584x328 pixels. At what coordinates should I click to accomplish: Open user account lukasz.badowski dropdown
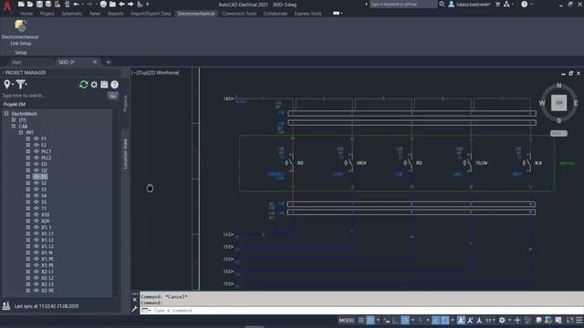[470, 4]
